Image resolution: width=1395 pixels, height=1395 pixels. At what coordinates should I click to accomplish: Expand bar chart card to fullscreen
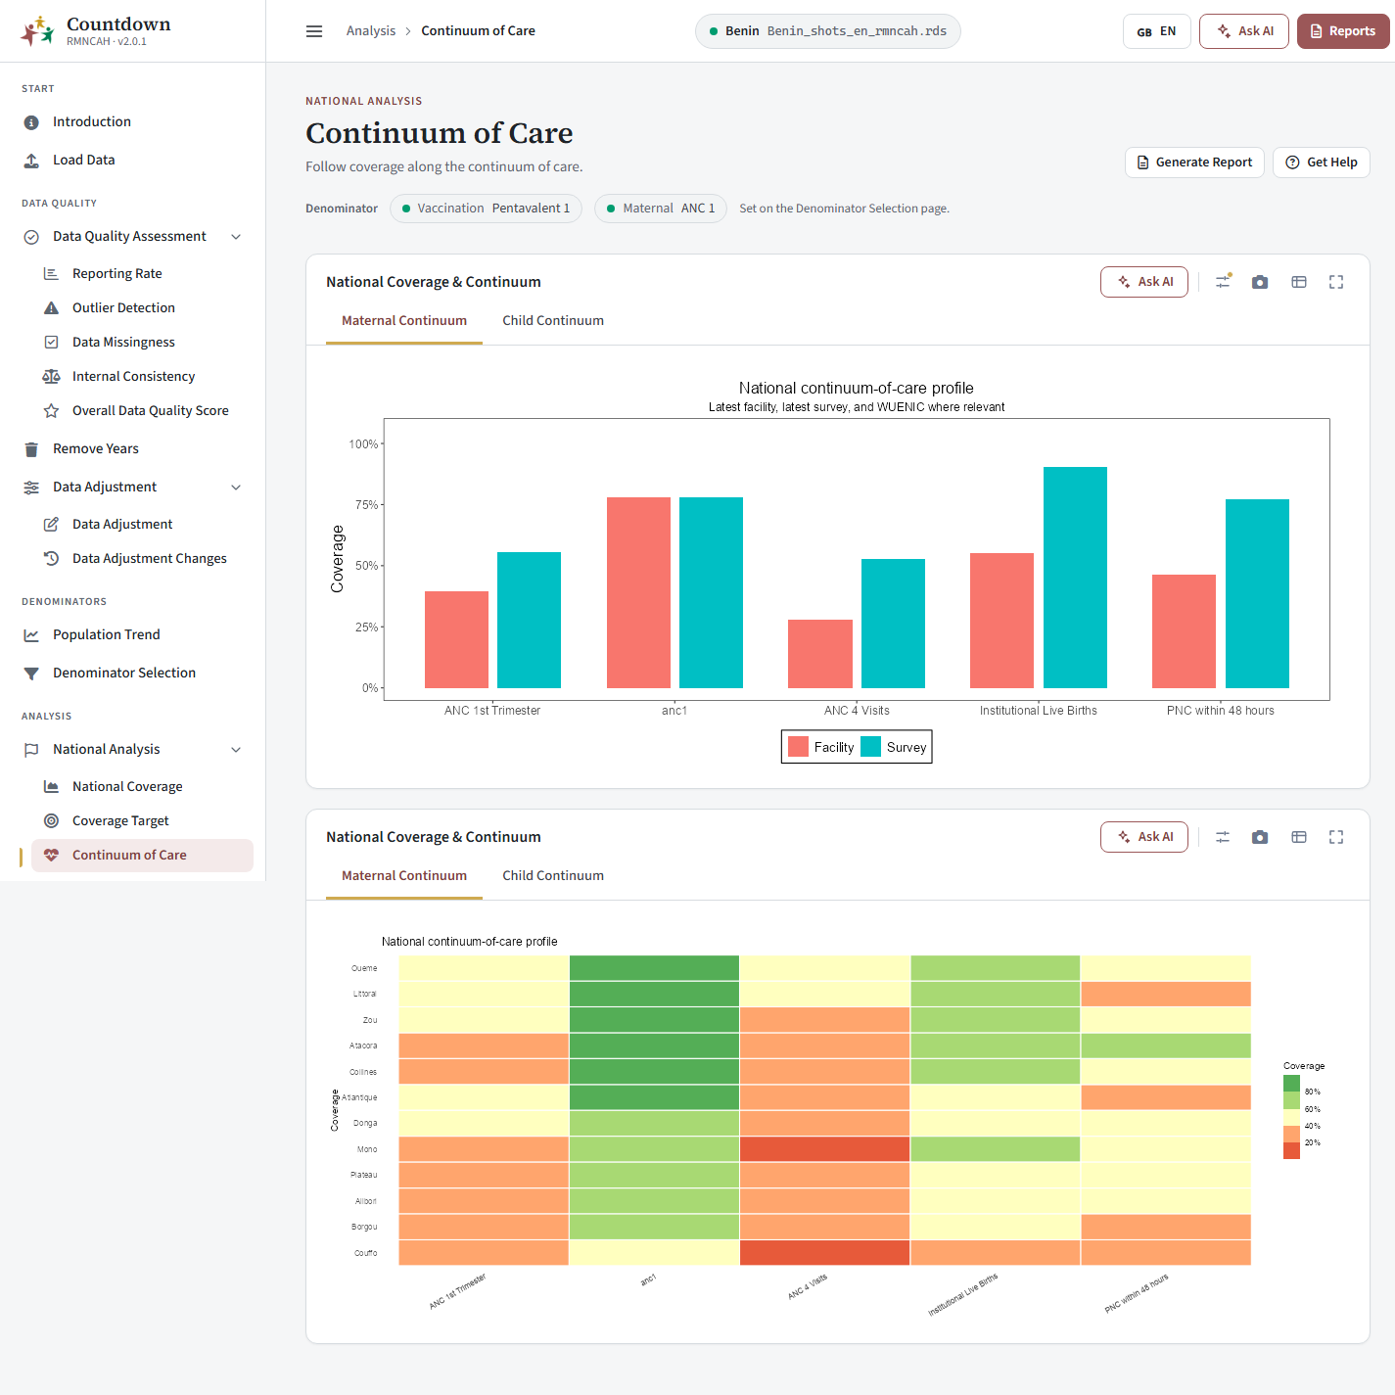coord(1336,282)
